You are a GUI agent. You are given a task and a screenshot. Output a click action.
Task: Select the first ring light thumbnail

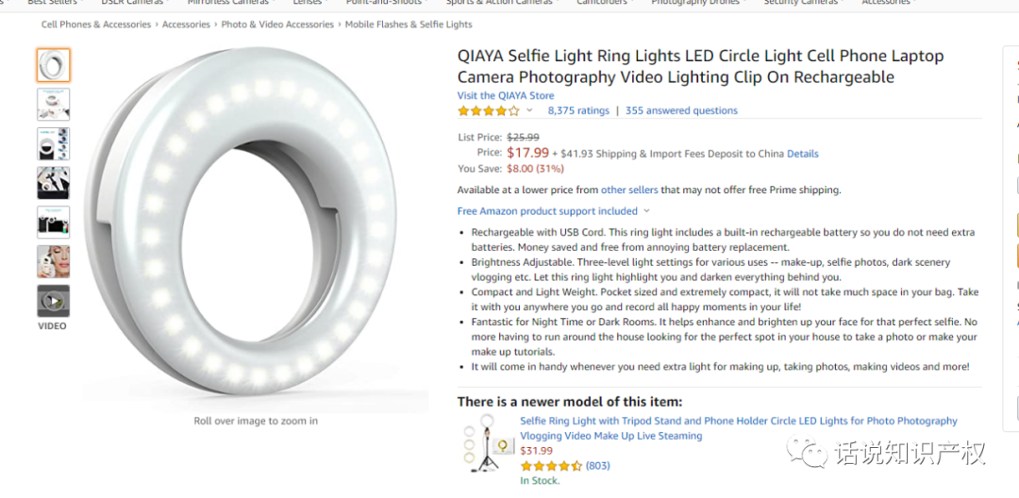[x=53, y=65]
